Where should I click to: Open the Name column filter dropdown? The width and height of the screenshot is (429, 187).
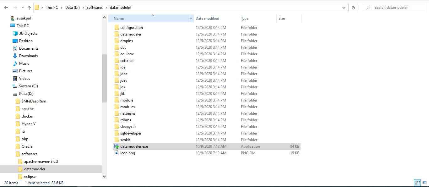click(191, 19)
